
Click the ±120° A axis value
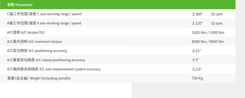[x=197, y=23]
